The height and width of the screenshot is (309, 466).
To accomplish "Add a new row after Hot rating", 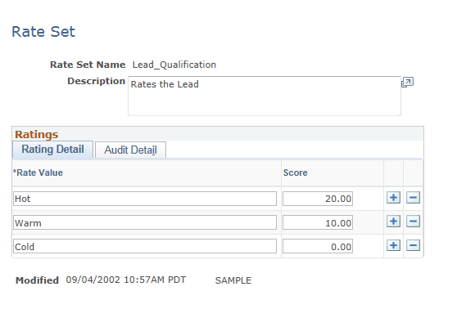I will point(393,198).
